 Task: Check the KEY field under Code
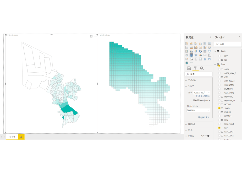219,56
